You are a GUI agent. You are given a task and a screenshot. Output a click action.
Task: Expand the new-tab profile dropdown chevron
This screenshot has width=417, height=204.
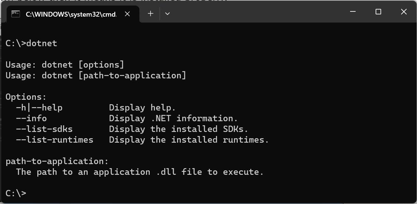click(167, 14)
